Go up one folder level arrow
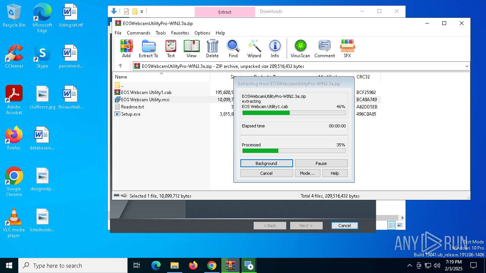The width and height of the screenshot is (486, 273). (120, 66)
